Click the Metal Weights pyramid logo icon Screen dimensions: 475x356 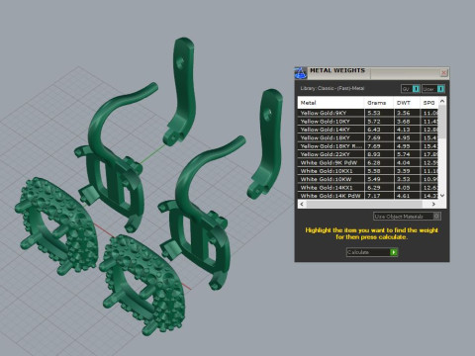[301, 73]
